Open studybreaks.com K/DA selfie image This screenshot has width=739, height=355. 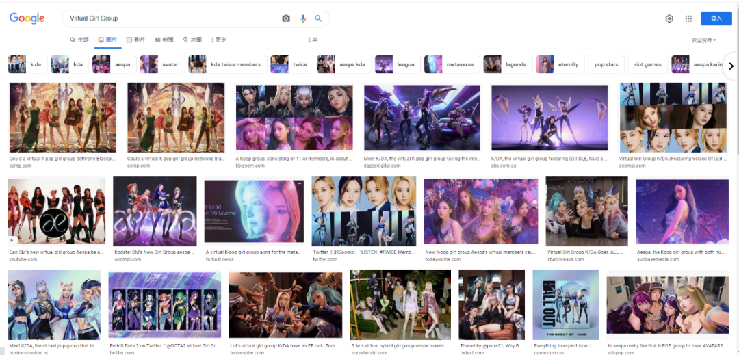[587, 211]
